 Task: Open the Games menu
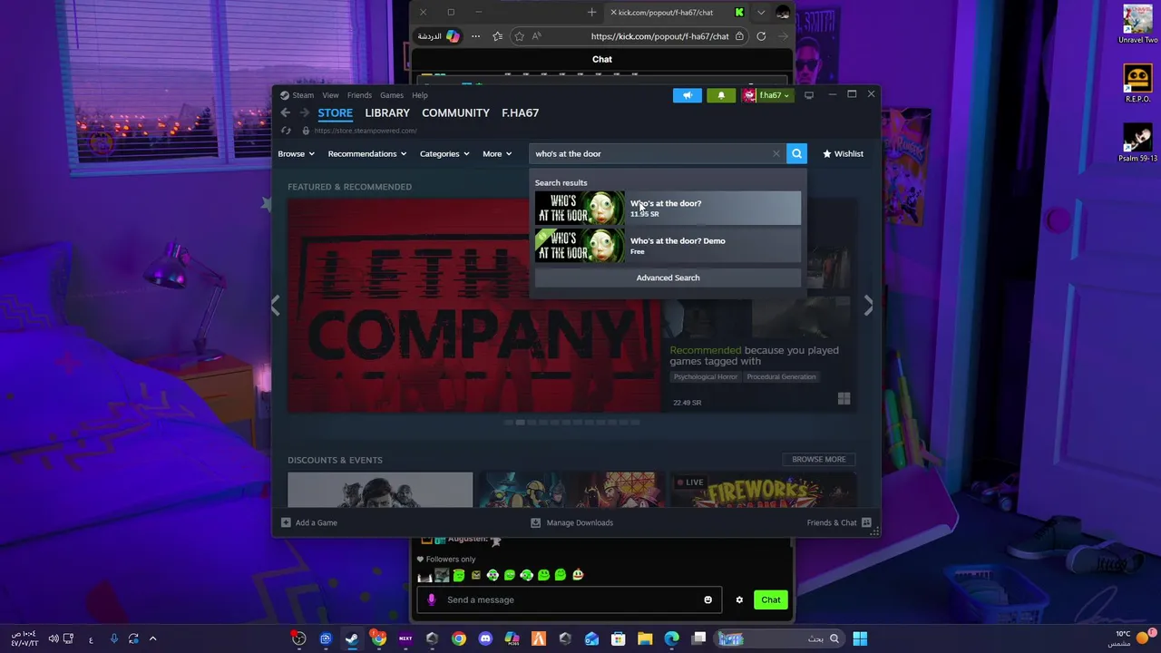pos(392,95)
